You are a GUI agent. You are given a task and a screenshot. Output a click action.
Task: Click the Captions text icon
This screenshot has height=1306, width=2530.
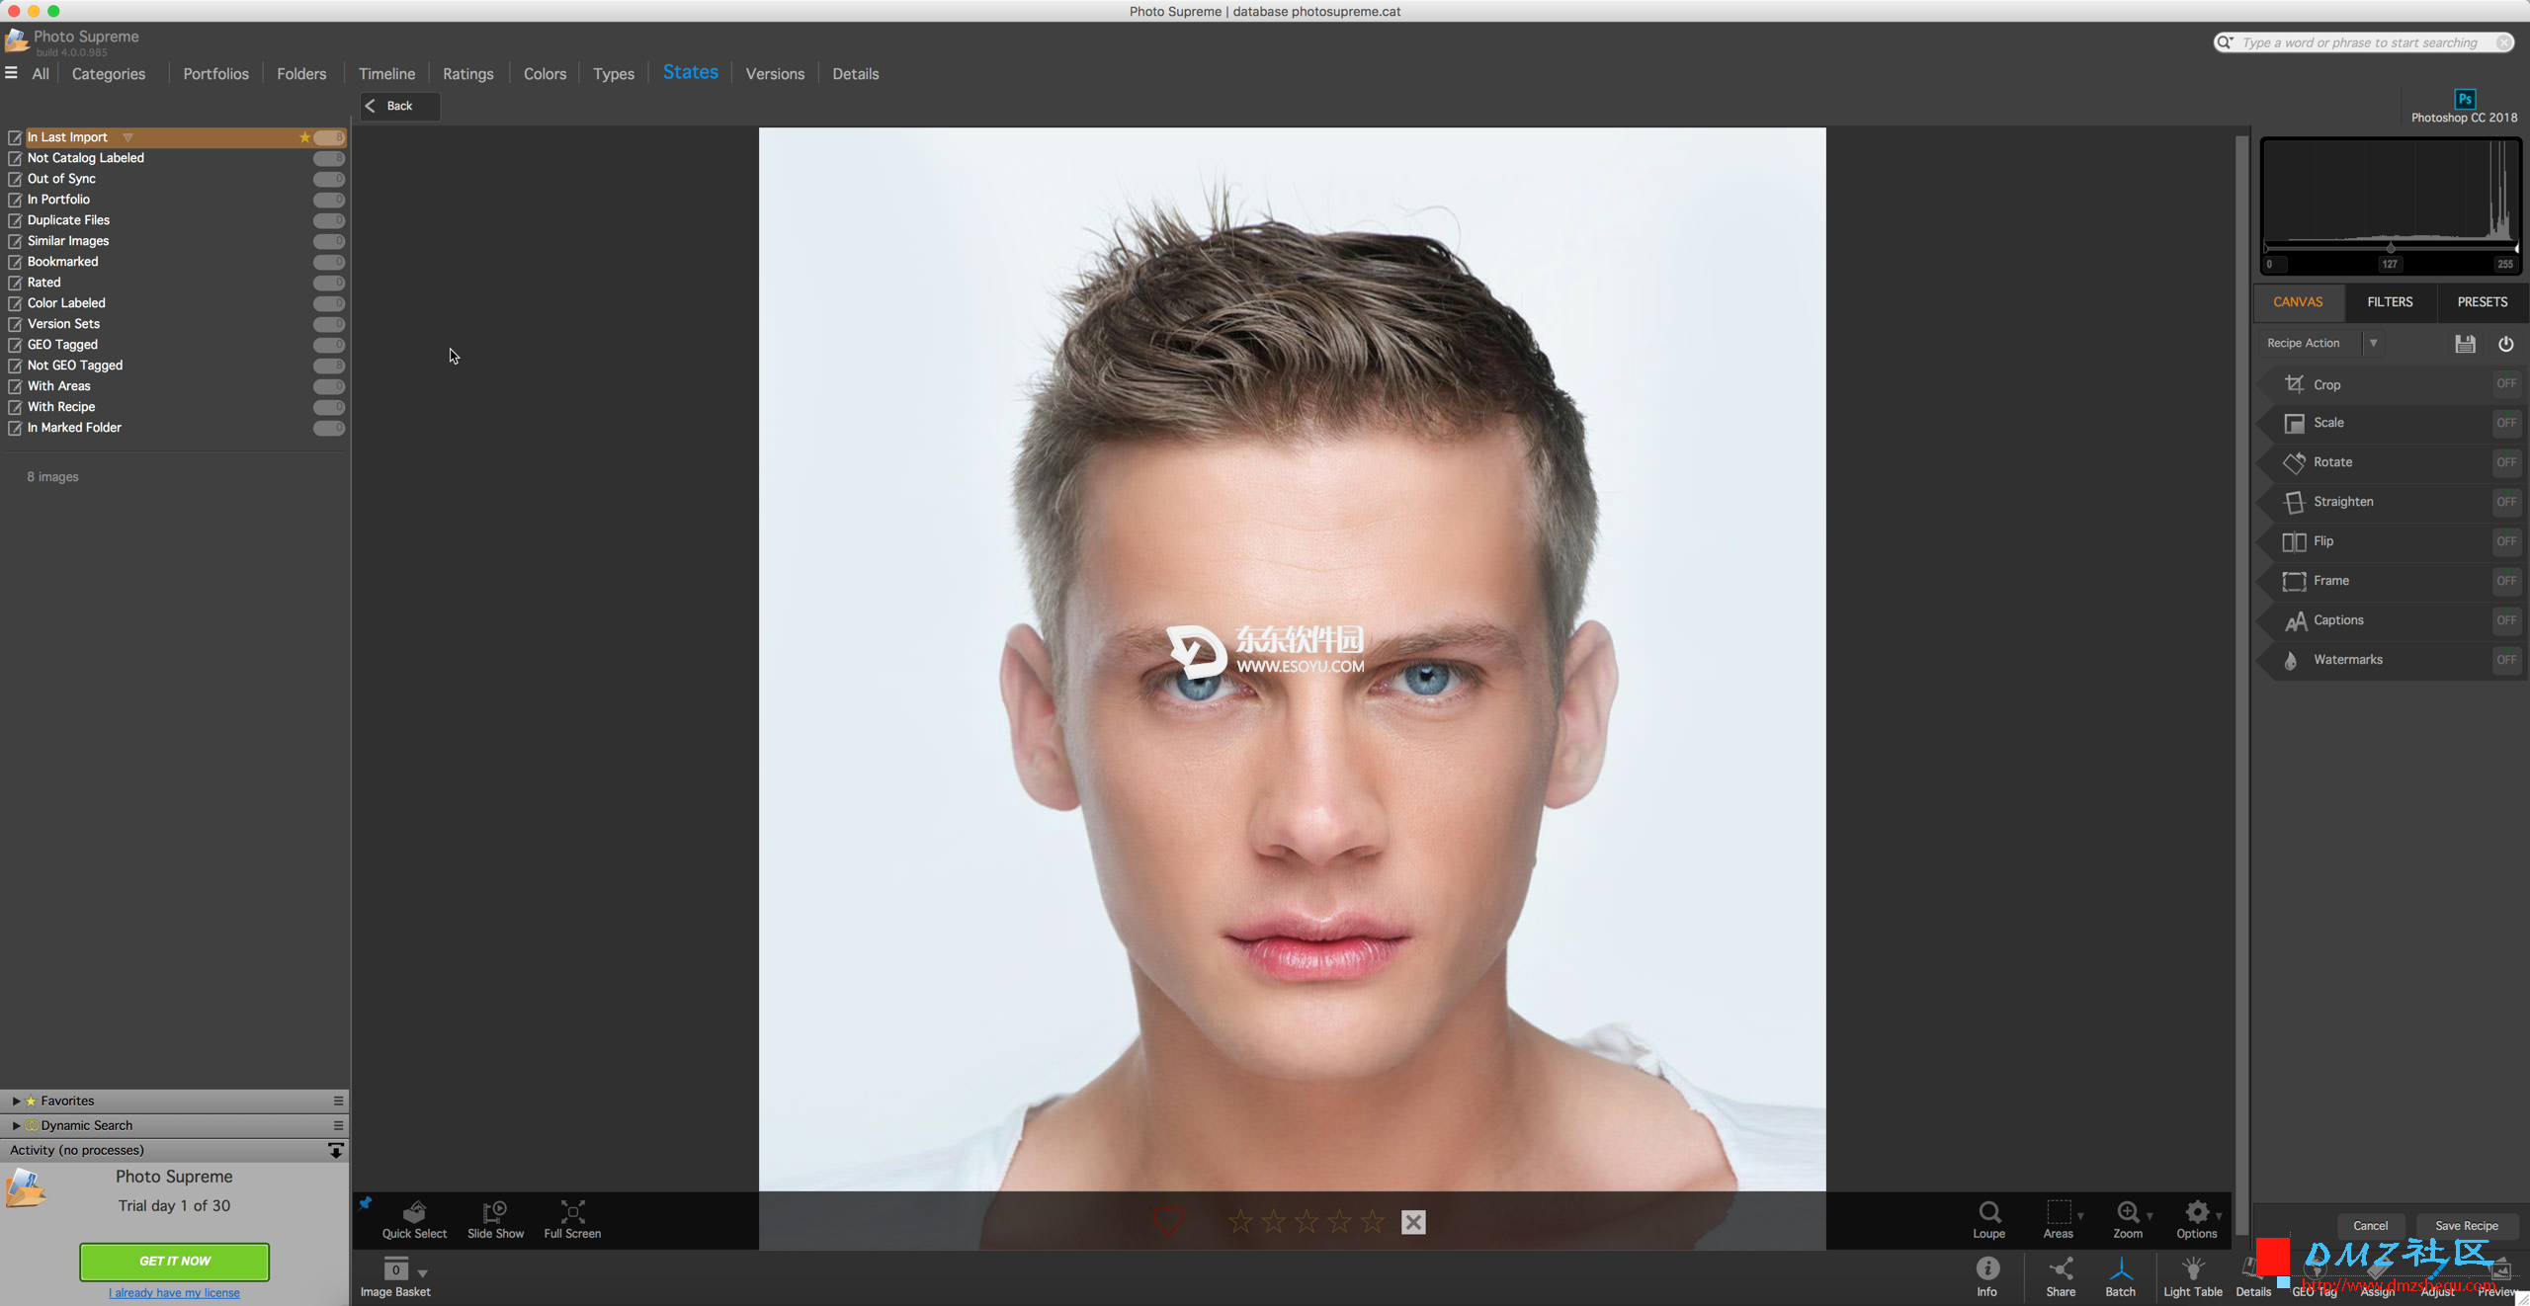tap(2295, 620)
